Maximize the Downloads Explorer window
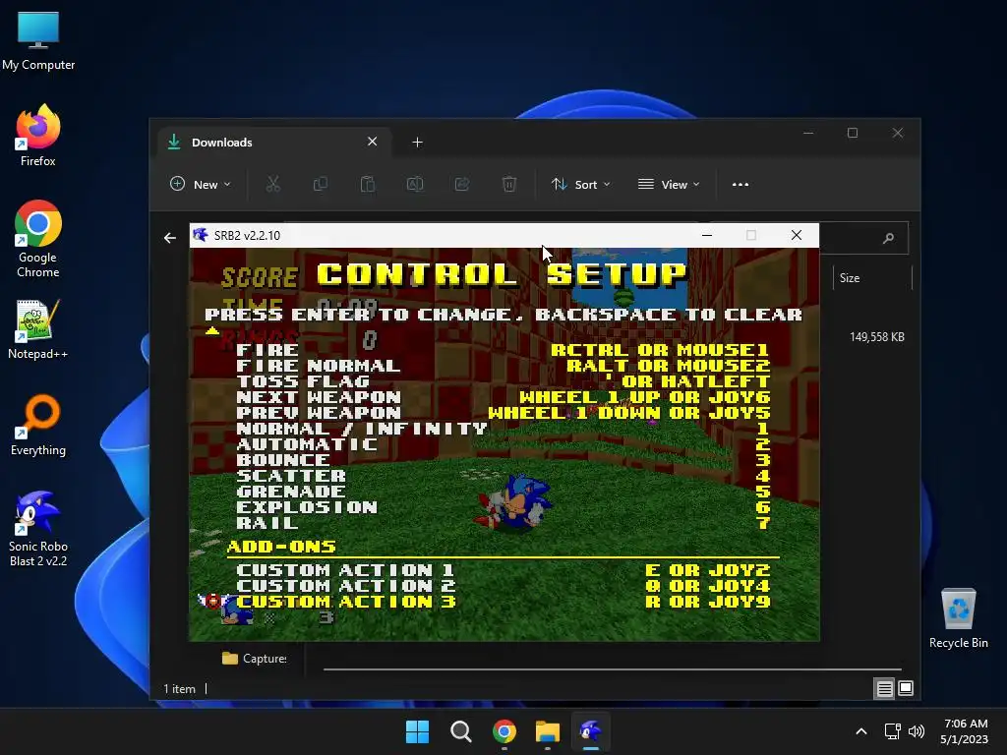 853,133
